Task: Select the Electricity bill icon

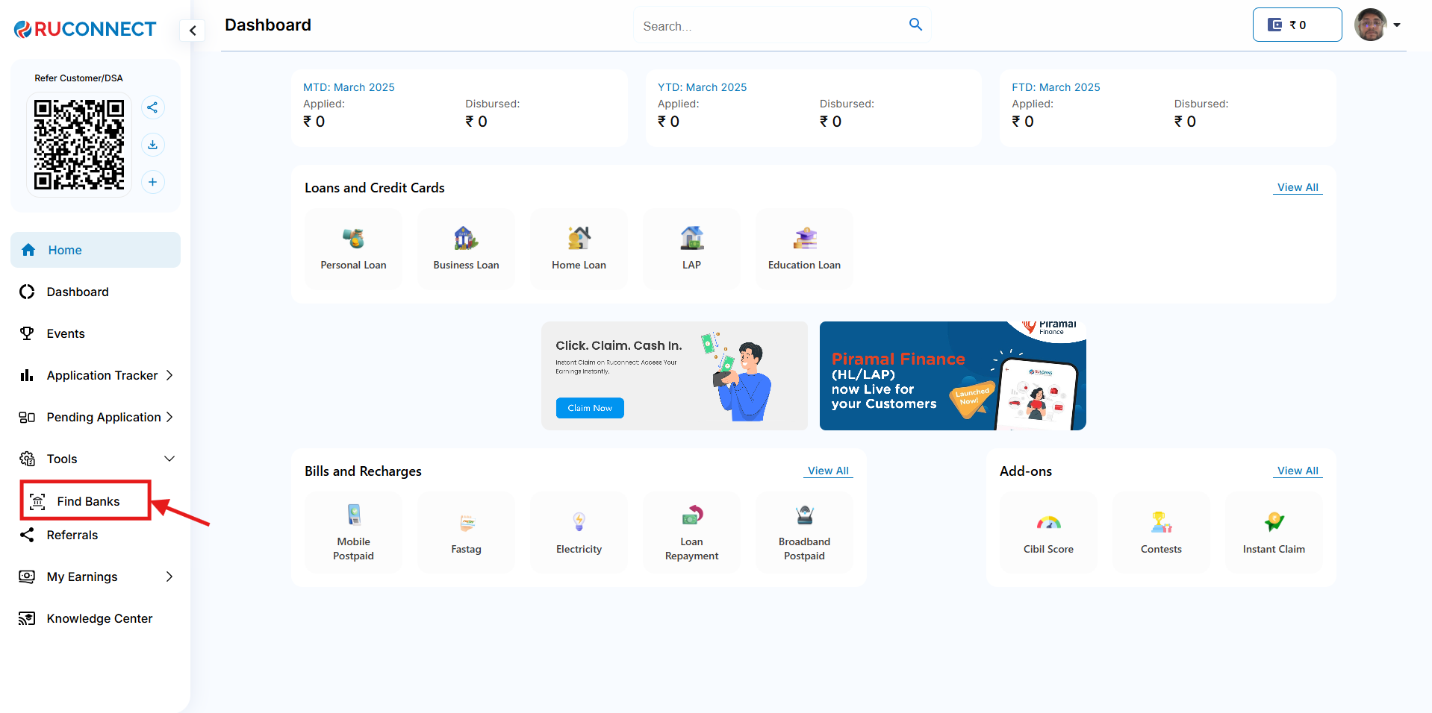Action: (x=579, y=521)
